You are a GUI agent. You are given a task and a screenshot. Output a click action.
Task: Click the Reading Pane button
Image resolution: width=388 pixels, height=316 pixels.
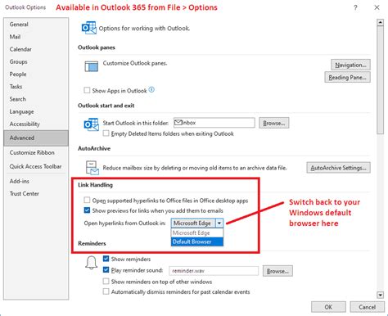pyautogui.click(x=347, y=77)
